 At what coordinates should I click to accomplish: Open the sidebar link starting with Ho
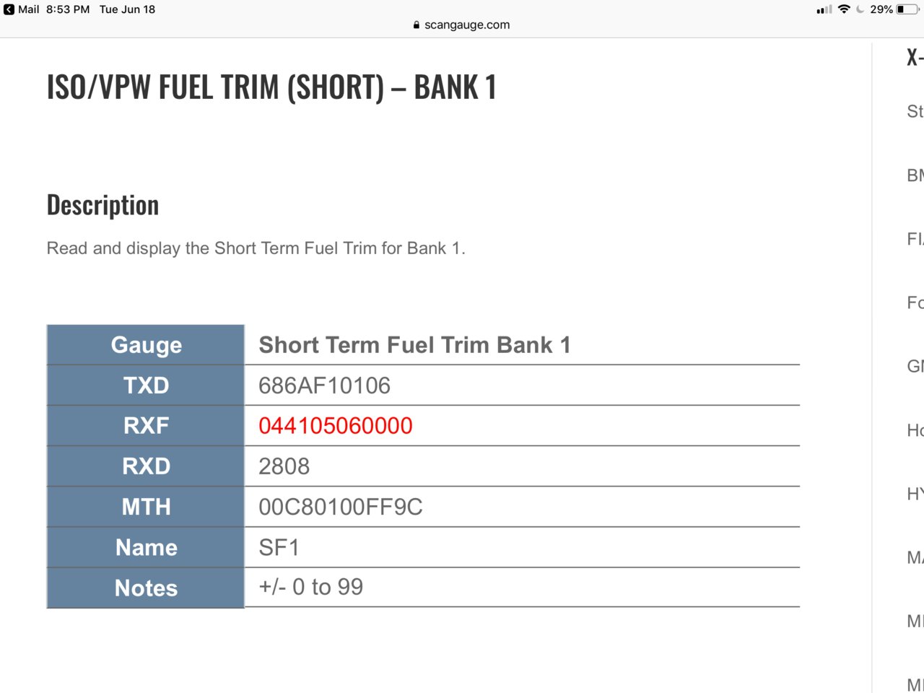click(x=915, y=430)
